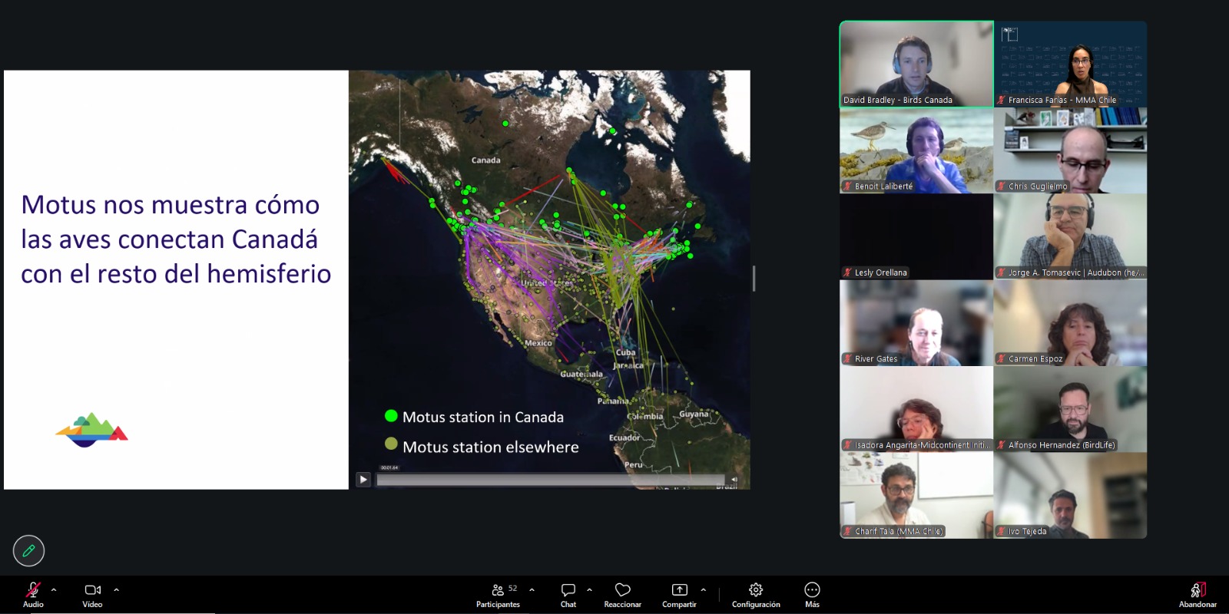Click the green annotation pencil icon

coord(29,550)
